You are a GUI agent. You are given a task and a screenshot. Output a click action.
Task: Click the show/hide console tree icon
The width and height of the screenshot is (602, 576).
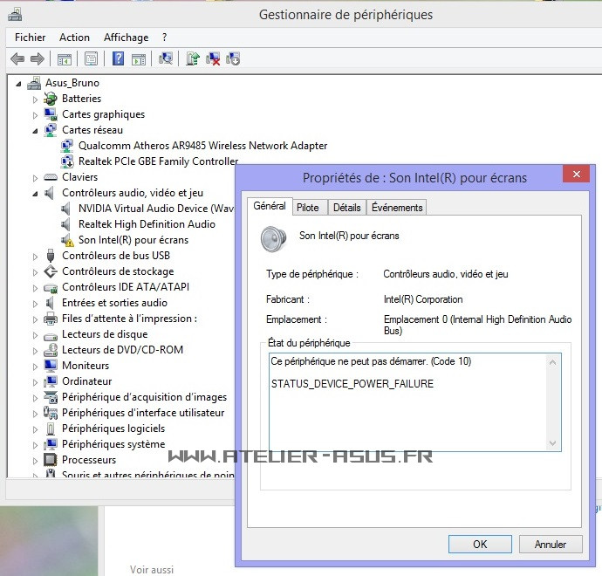coord(64,58)
